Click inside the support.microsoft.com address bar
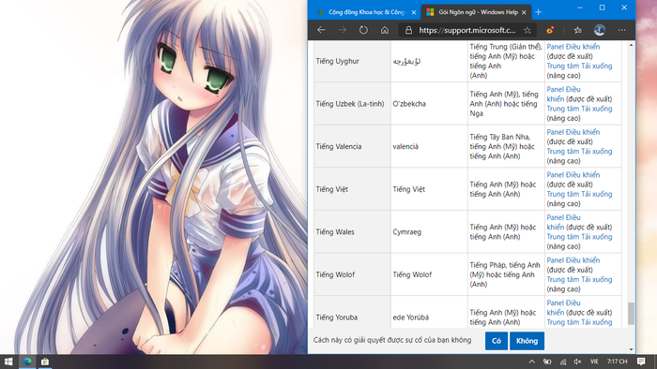 (467, 30)
